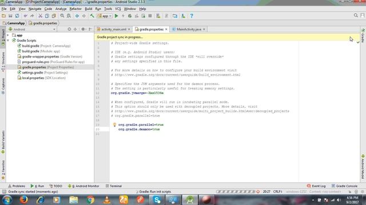Click the intention lightbulb in editor
This screenshot has height=205, width=366.
114,125
